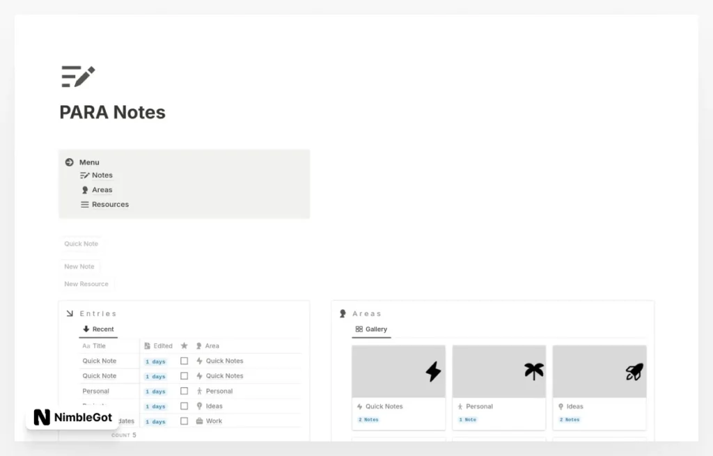Click the Areas heading icon

[x=343, y=314]
